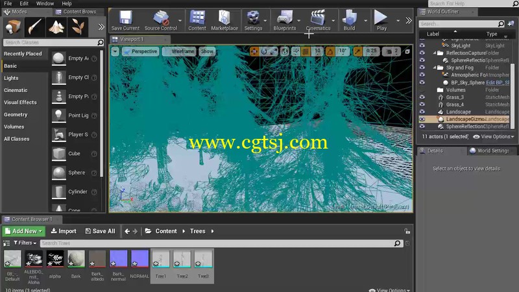This screenshot has width=519, height=292.
Task: Open Play options dropdown arrow
Action: coord(398,21)
